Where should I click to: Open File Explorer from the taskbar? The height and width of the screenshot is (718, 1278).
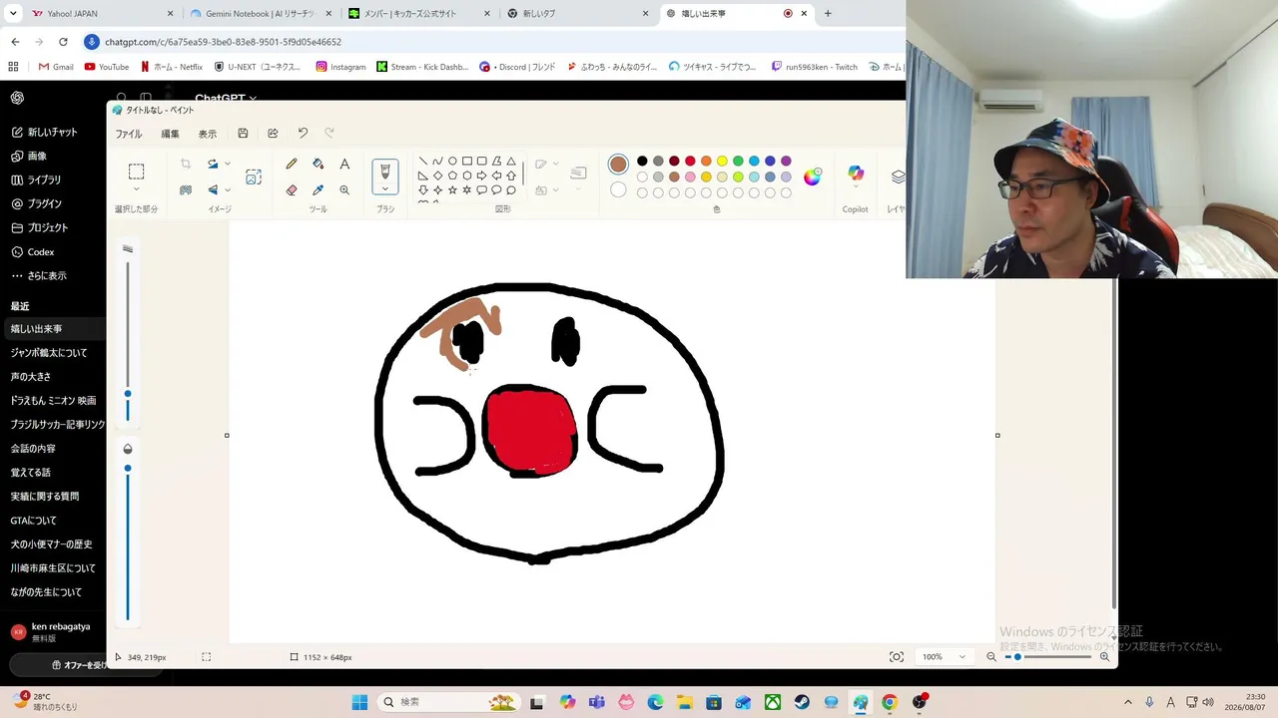685,702
